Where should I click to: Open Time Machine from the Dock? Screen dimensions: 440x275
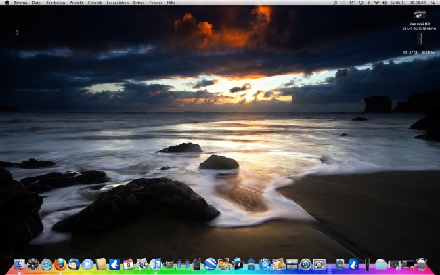[305, 264]
